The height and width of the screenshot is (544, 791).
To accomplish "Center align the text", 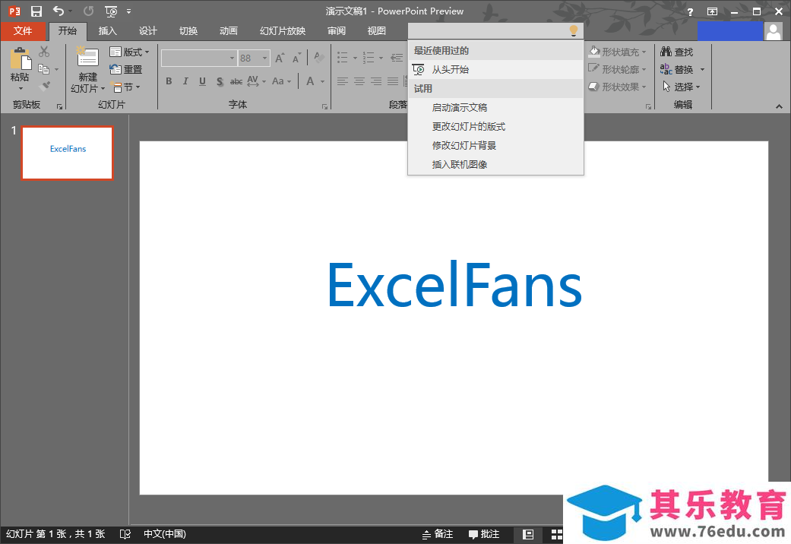I will (x=359, y=81).
